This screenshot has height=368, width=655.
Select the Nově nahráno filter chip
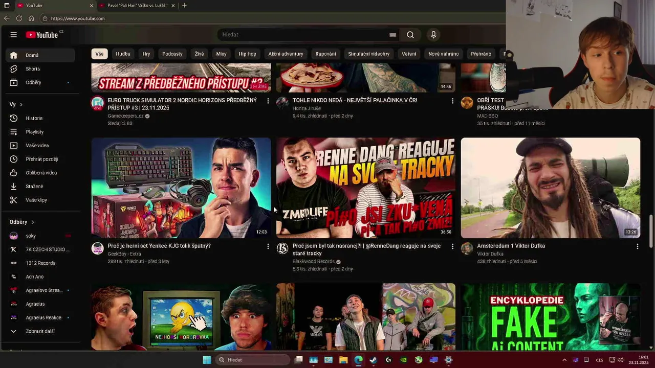444,54
